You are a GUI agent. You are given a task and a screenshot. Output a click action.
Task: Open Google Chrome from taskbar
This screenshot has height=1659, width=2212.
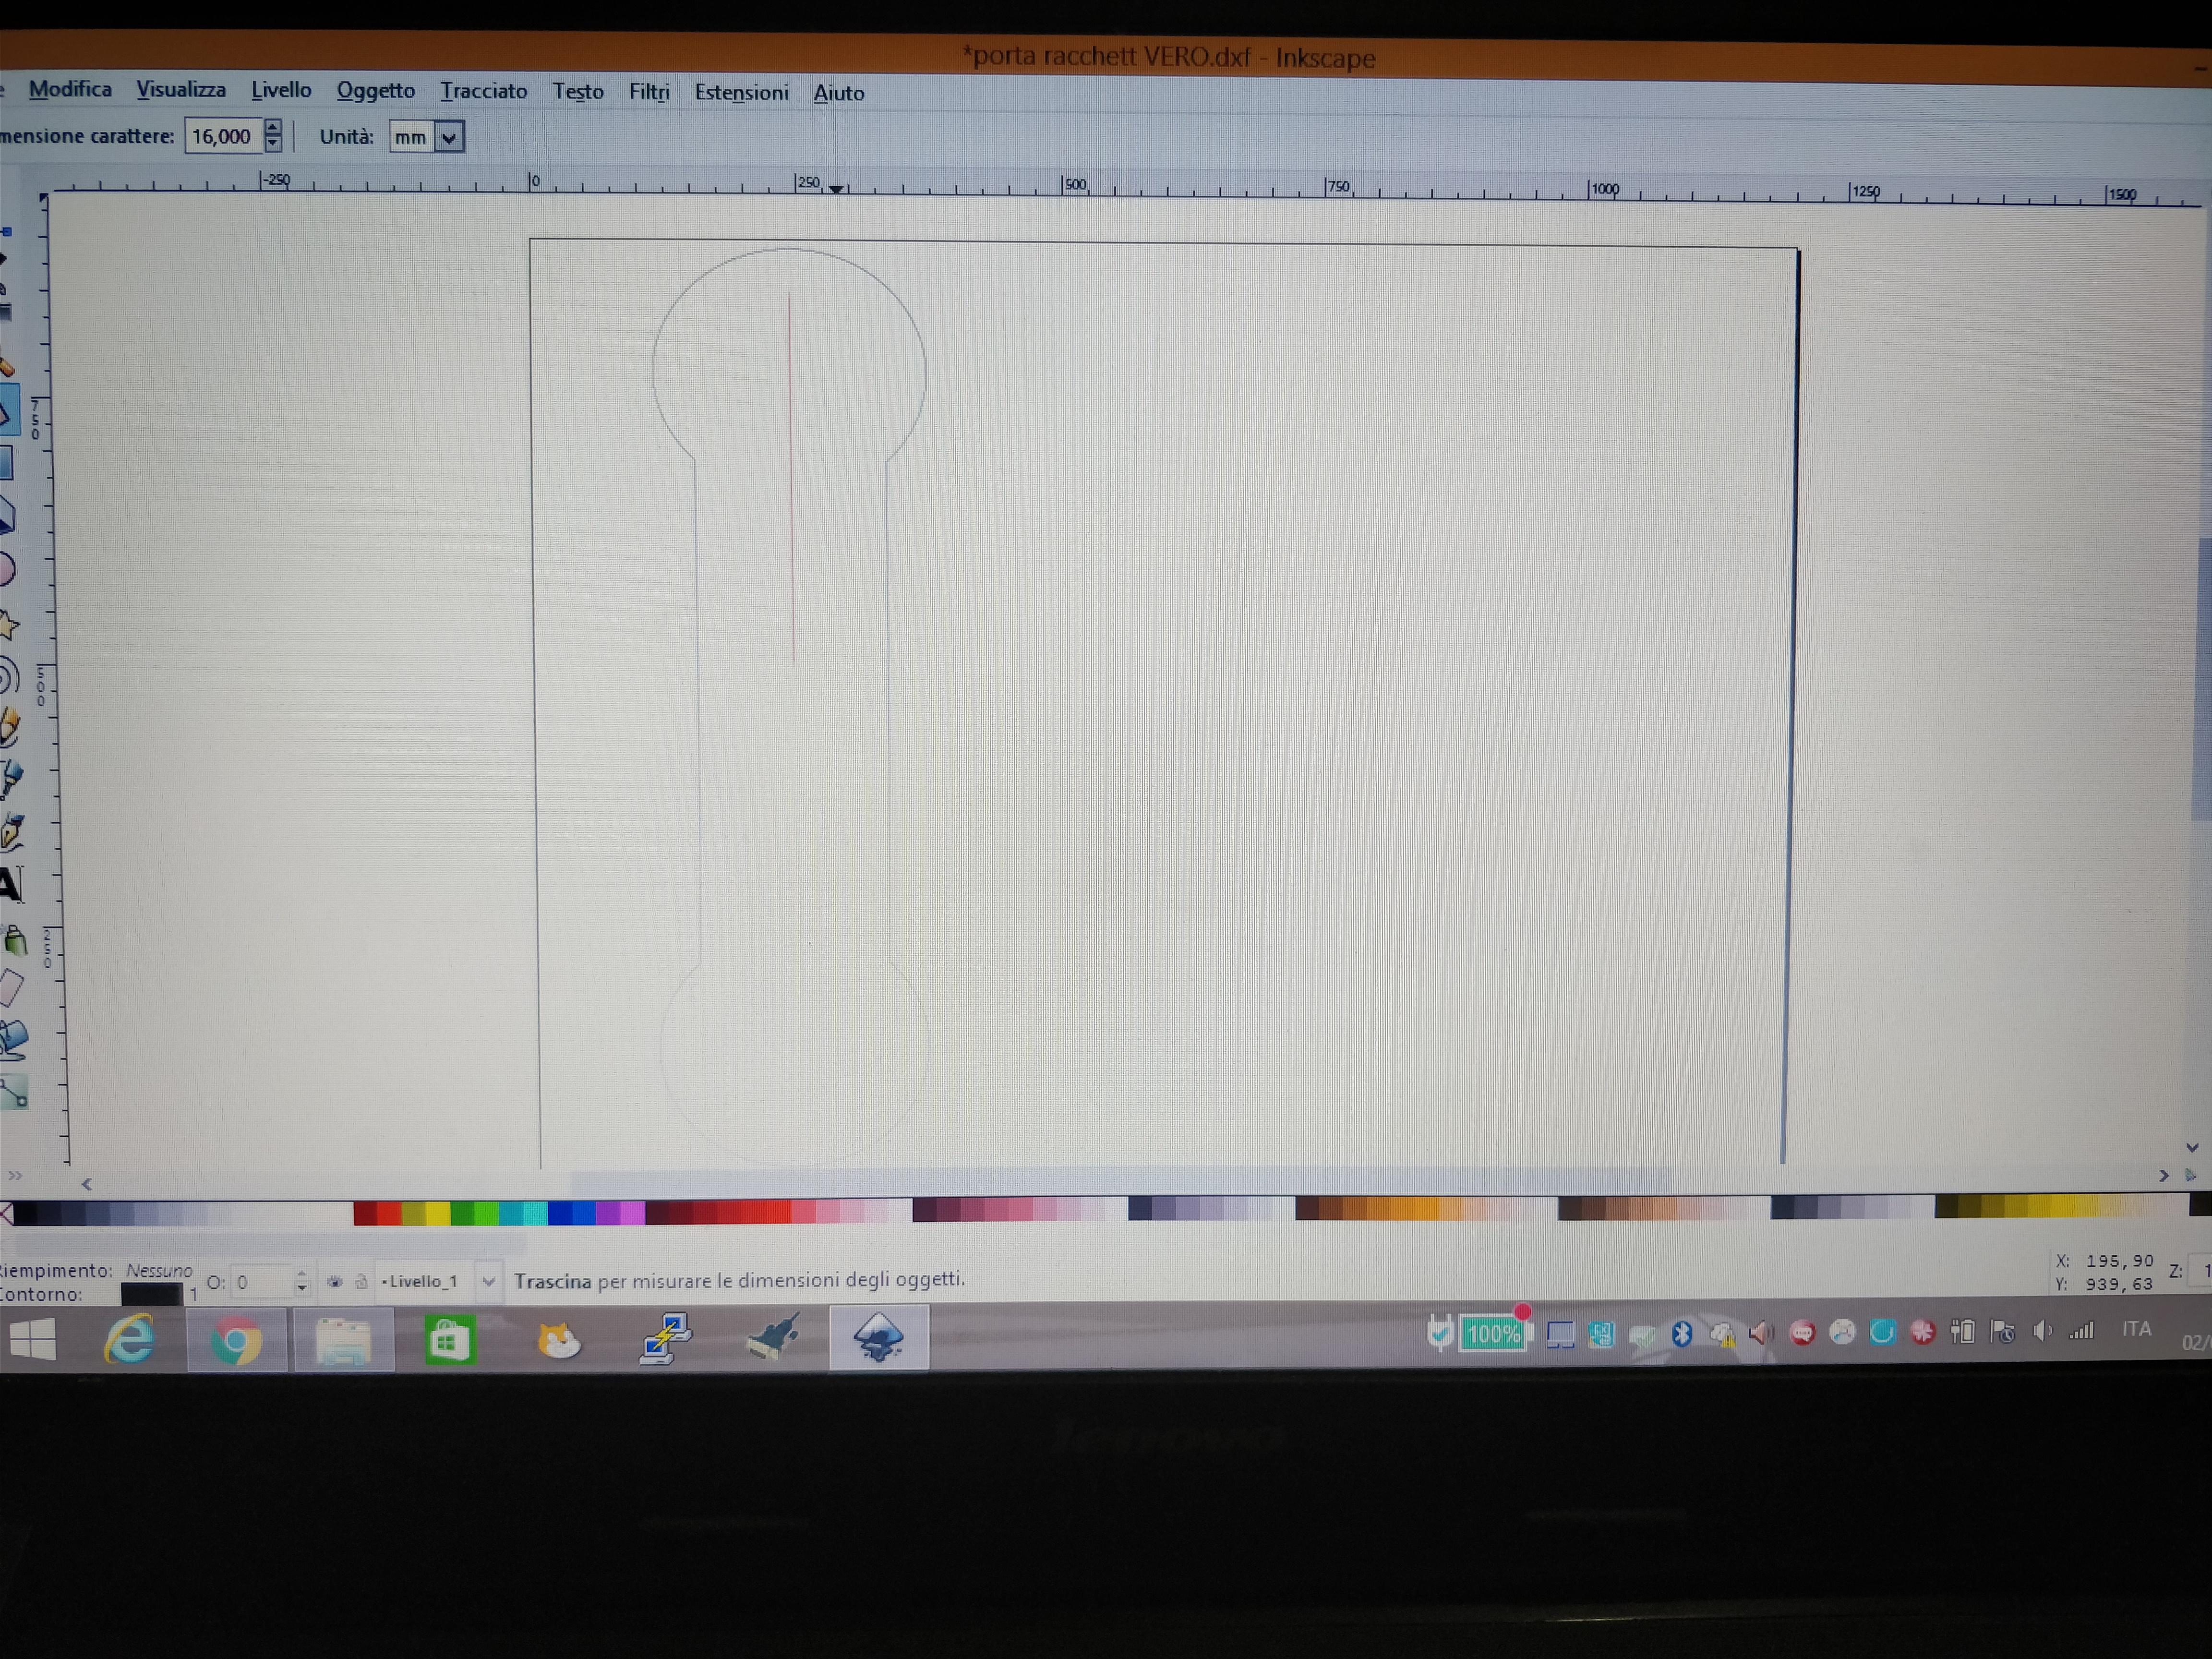(237, 1340)
